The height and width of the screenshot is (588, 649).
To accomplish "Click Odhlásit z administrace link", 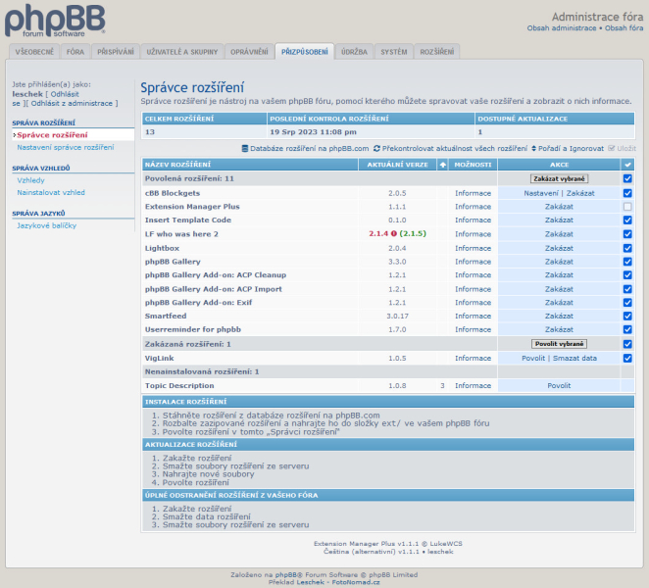I will coord(72,104).
